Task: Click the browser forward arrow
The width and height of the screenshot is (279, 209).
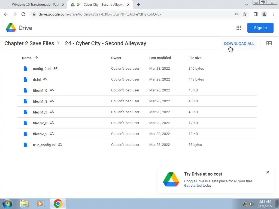Action: [x=15, y=14]
